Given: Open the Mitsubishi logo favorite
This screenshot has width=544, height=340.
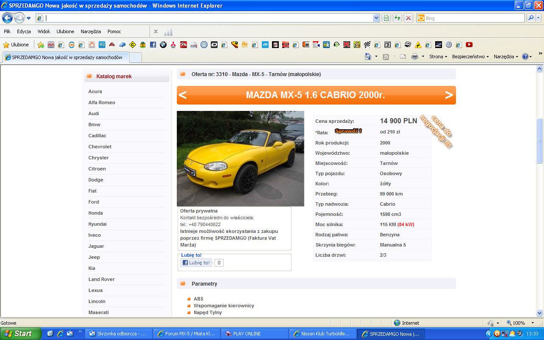Looking at the screenshot, I should tap(173, 45).
